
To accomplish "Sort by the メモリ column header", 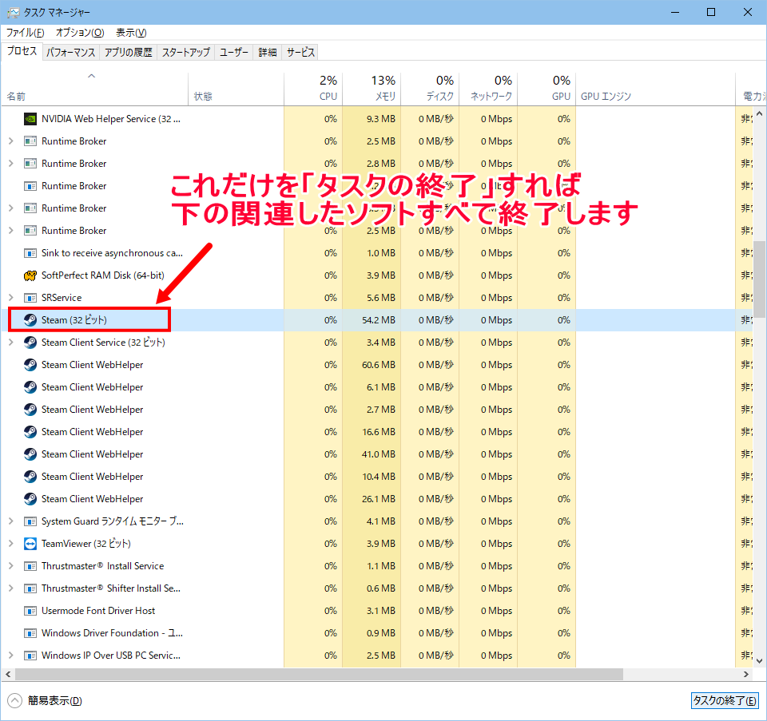I will tap(372, 89).
